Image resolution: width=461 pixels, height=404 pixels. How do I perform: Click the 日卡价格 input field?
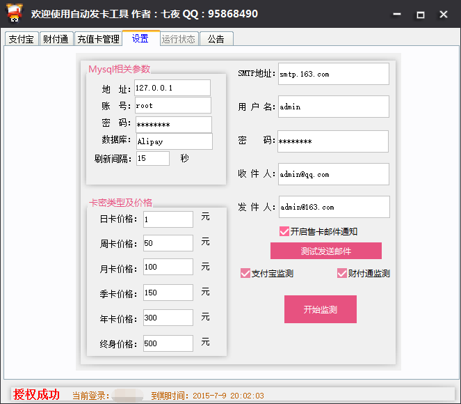click(168, 219)
